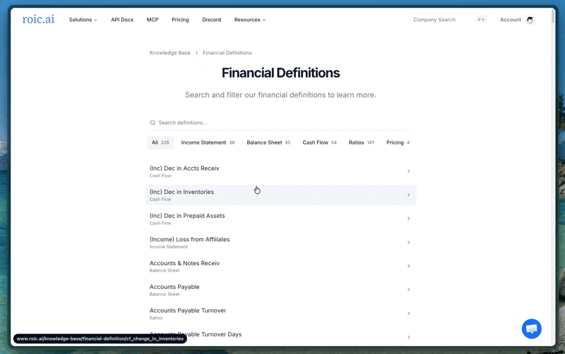Click chevron arrow beside Accounts & Notes Receiv

click(x=409, y=266)
